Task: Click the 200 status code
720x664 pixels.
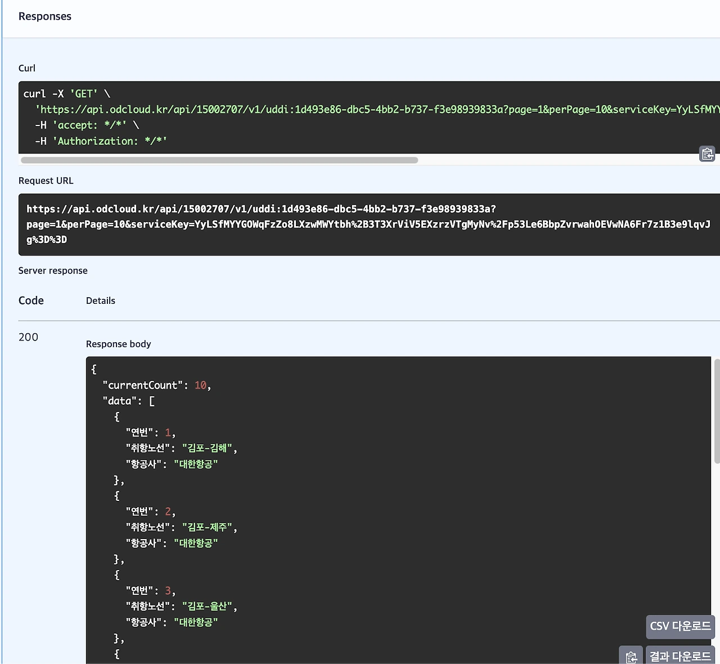Action: click(28, 337)
